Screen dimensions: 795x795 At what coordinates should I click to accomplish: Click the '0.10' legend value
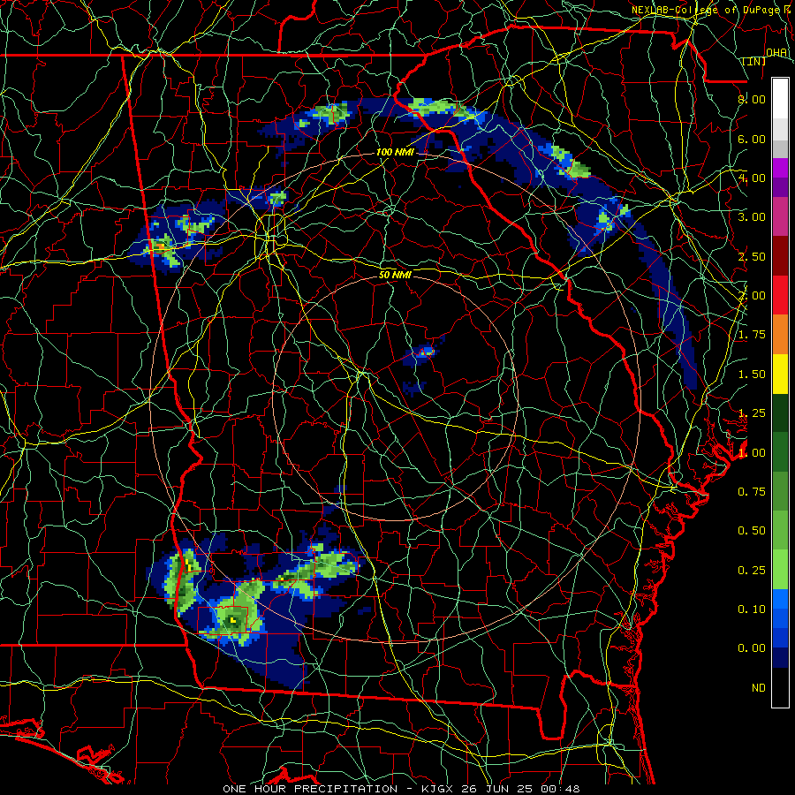tap(752, 609)
